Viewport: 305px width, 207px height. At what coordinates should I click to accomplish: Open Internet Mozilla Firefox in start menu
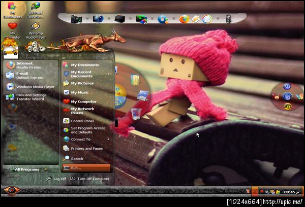[x=30, y=65]
